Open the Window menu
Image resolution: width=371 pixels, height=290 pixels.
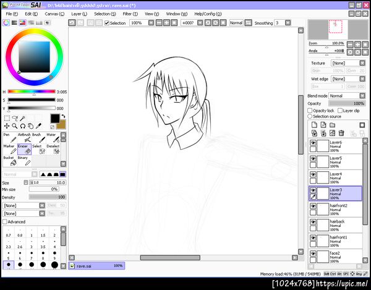[x=176, y=14]
